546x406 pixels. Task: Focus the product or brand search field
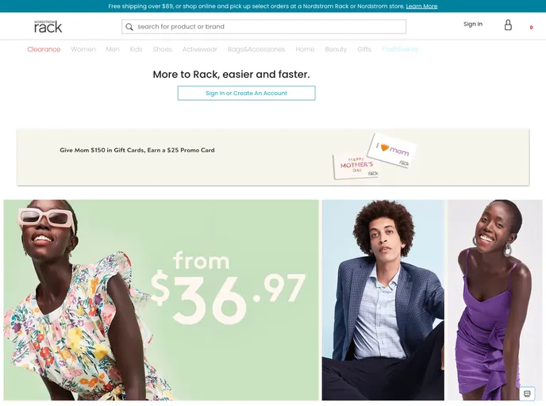pyautogui.click(x=264, y=26)
